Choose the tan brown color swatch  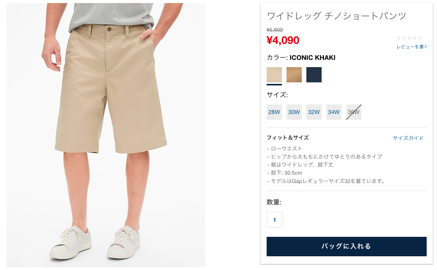click(x=294, y=75)
